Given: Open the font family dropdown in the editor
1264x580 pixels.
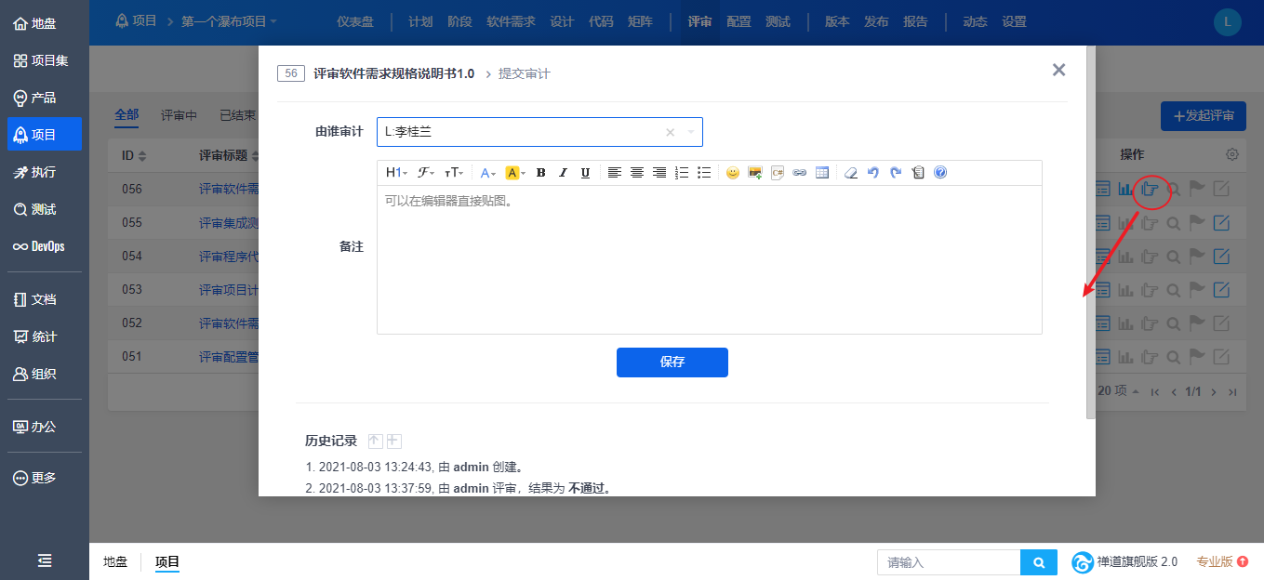Looking at the screenshot, I should (x=426, y=173).
